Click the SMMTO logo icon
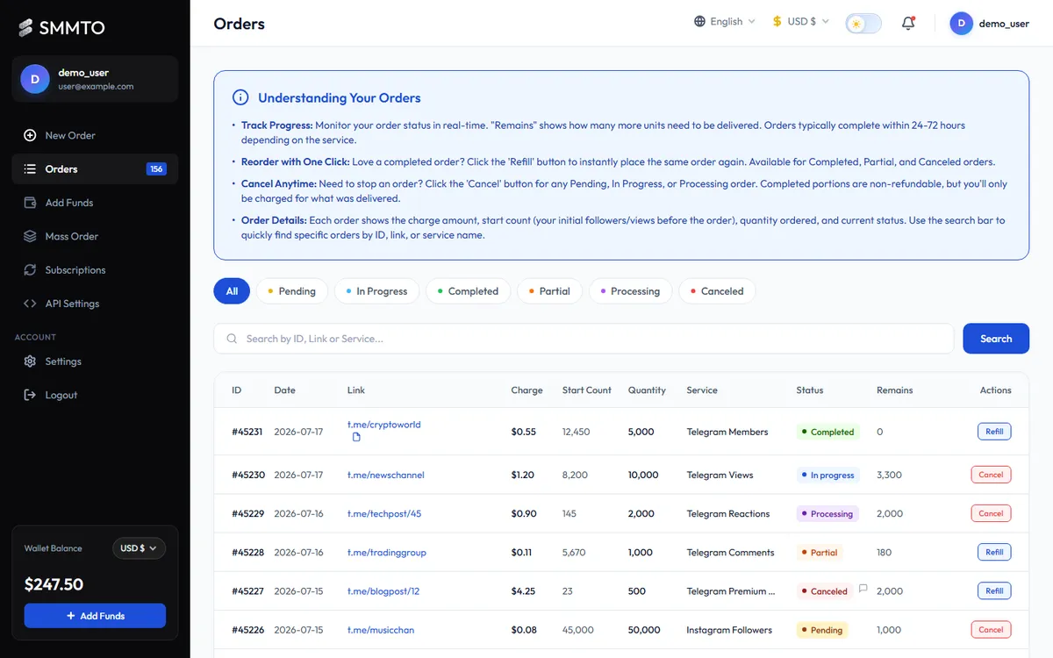 tap(26, 28)
